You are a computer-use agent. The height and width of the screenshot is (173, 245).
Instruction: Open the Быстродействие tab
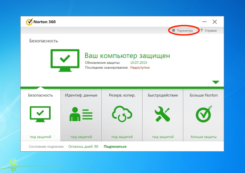pyautogui.click(x=163, y=95)
